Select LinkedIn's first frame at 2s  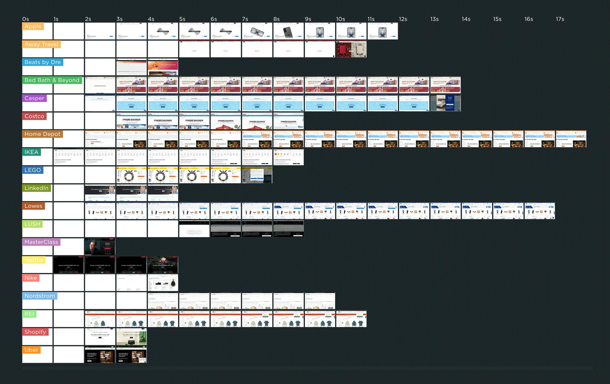(x=100, y=193)
